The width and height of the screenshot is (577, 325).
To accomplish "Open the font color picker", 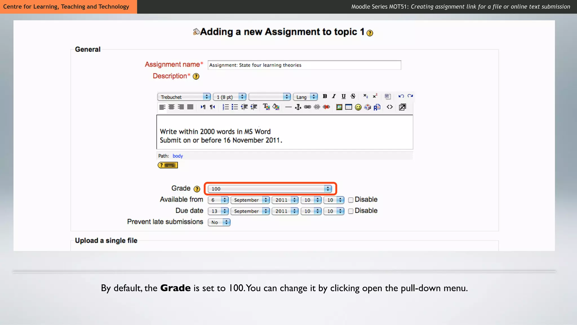I will coord(266,107).
